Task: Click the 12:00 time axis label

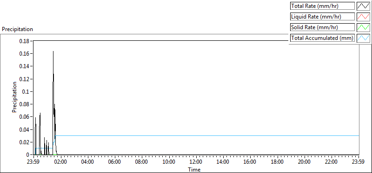Action: tap(196, 162)
